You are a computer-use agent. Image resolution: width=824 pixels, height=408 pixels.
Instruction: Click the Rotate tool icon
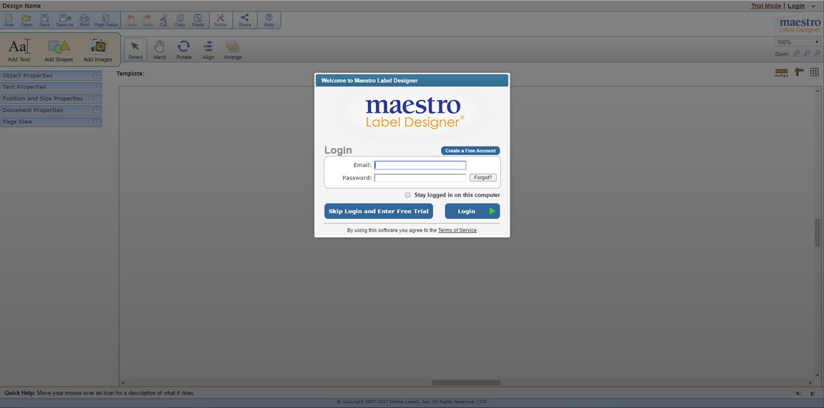184,50
